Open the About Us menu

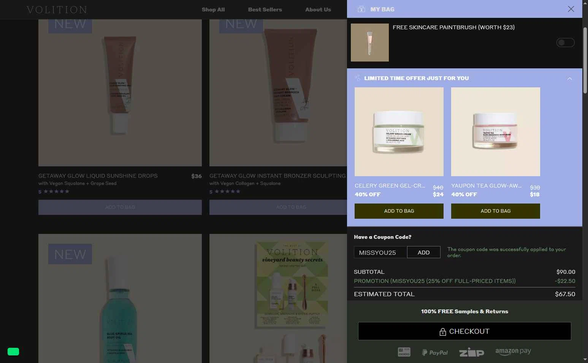318,9
